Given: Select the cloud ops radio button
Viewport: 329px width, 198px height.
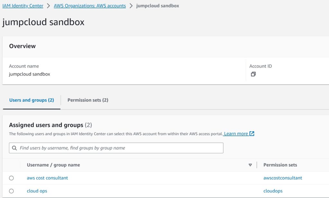Looking at the screenshot, I should [11, 191].
